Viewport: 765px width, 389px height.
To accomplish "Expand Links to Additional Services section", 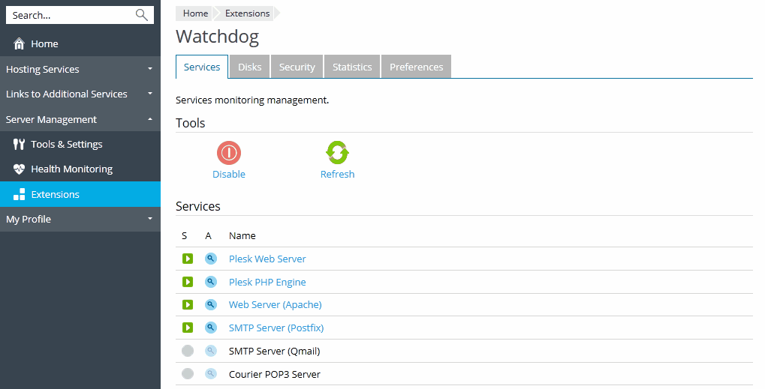I will pos(80,94).
